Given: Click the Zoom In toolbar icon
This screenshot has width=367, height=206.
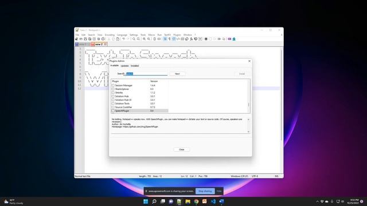Looking at the screenshot, I should pos(144,39).
